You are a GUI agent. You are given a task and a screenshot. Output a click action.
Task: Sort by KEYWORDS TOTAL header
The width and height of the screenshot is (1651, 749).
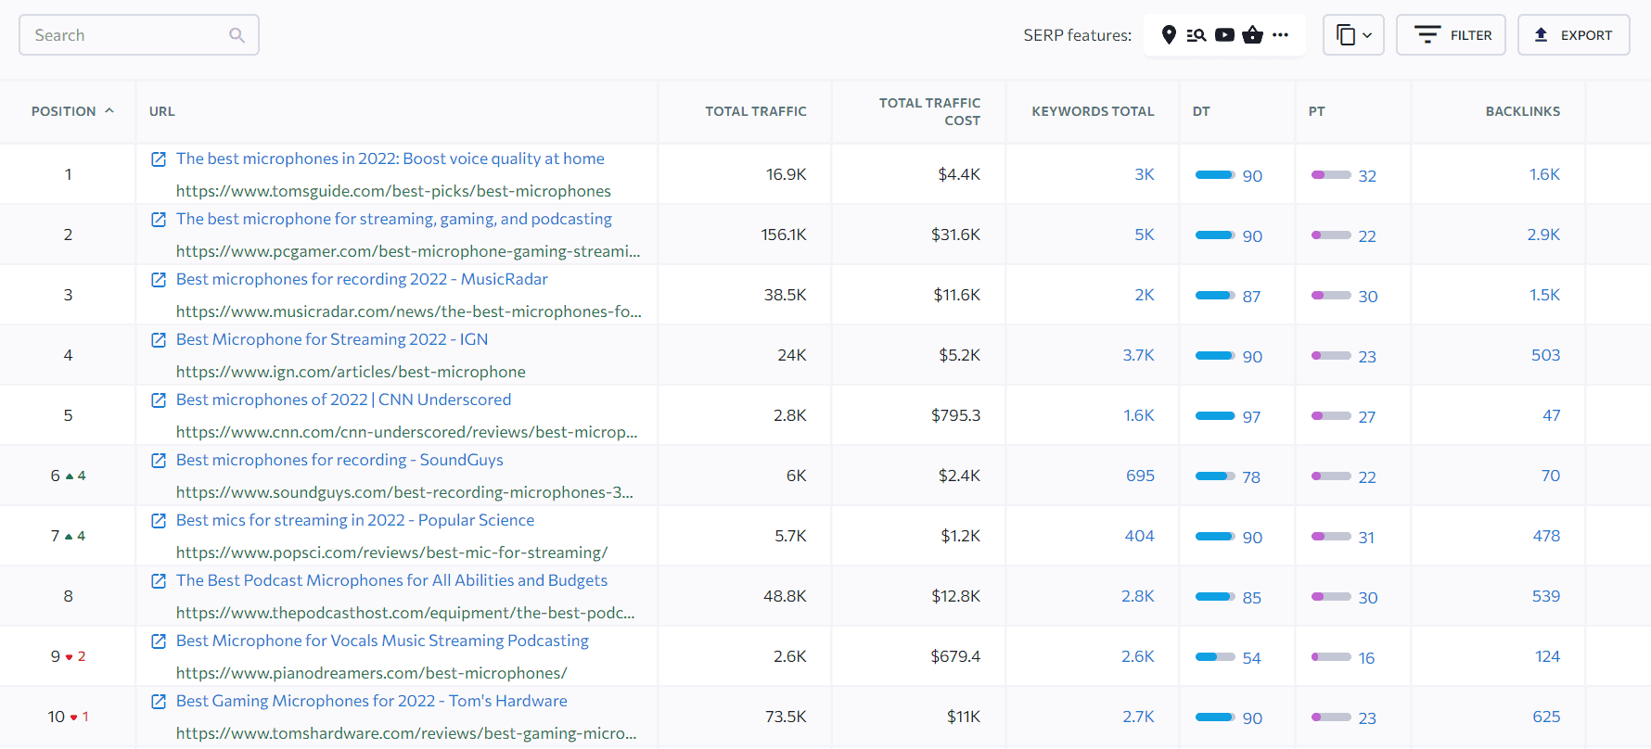[x=1093, y=111]
